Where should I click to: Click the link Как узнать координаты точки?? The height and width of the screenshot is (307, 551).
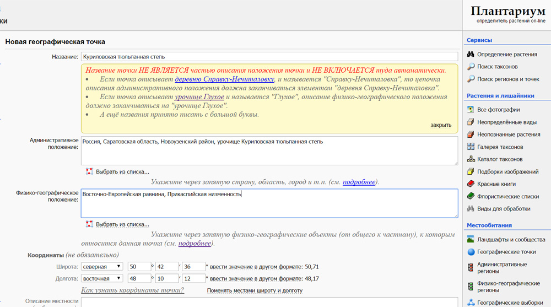pos(132,290)
